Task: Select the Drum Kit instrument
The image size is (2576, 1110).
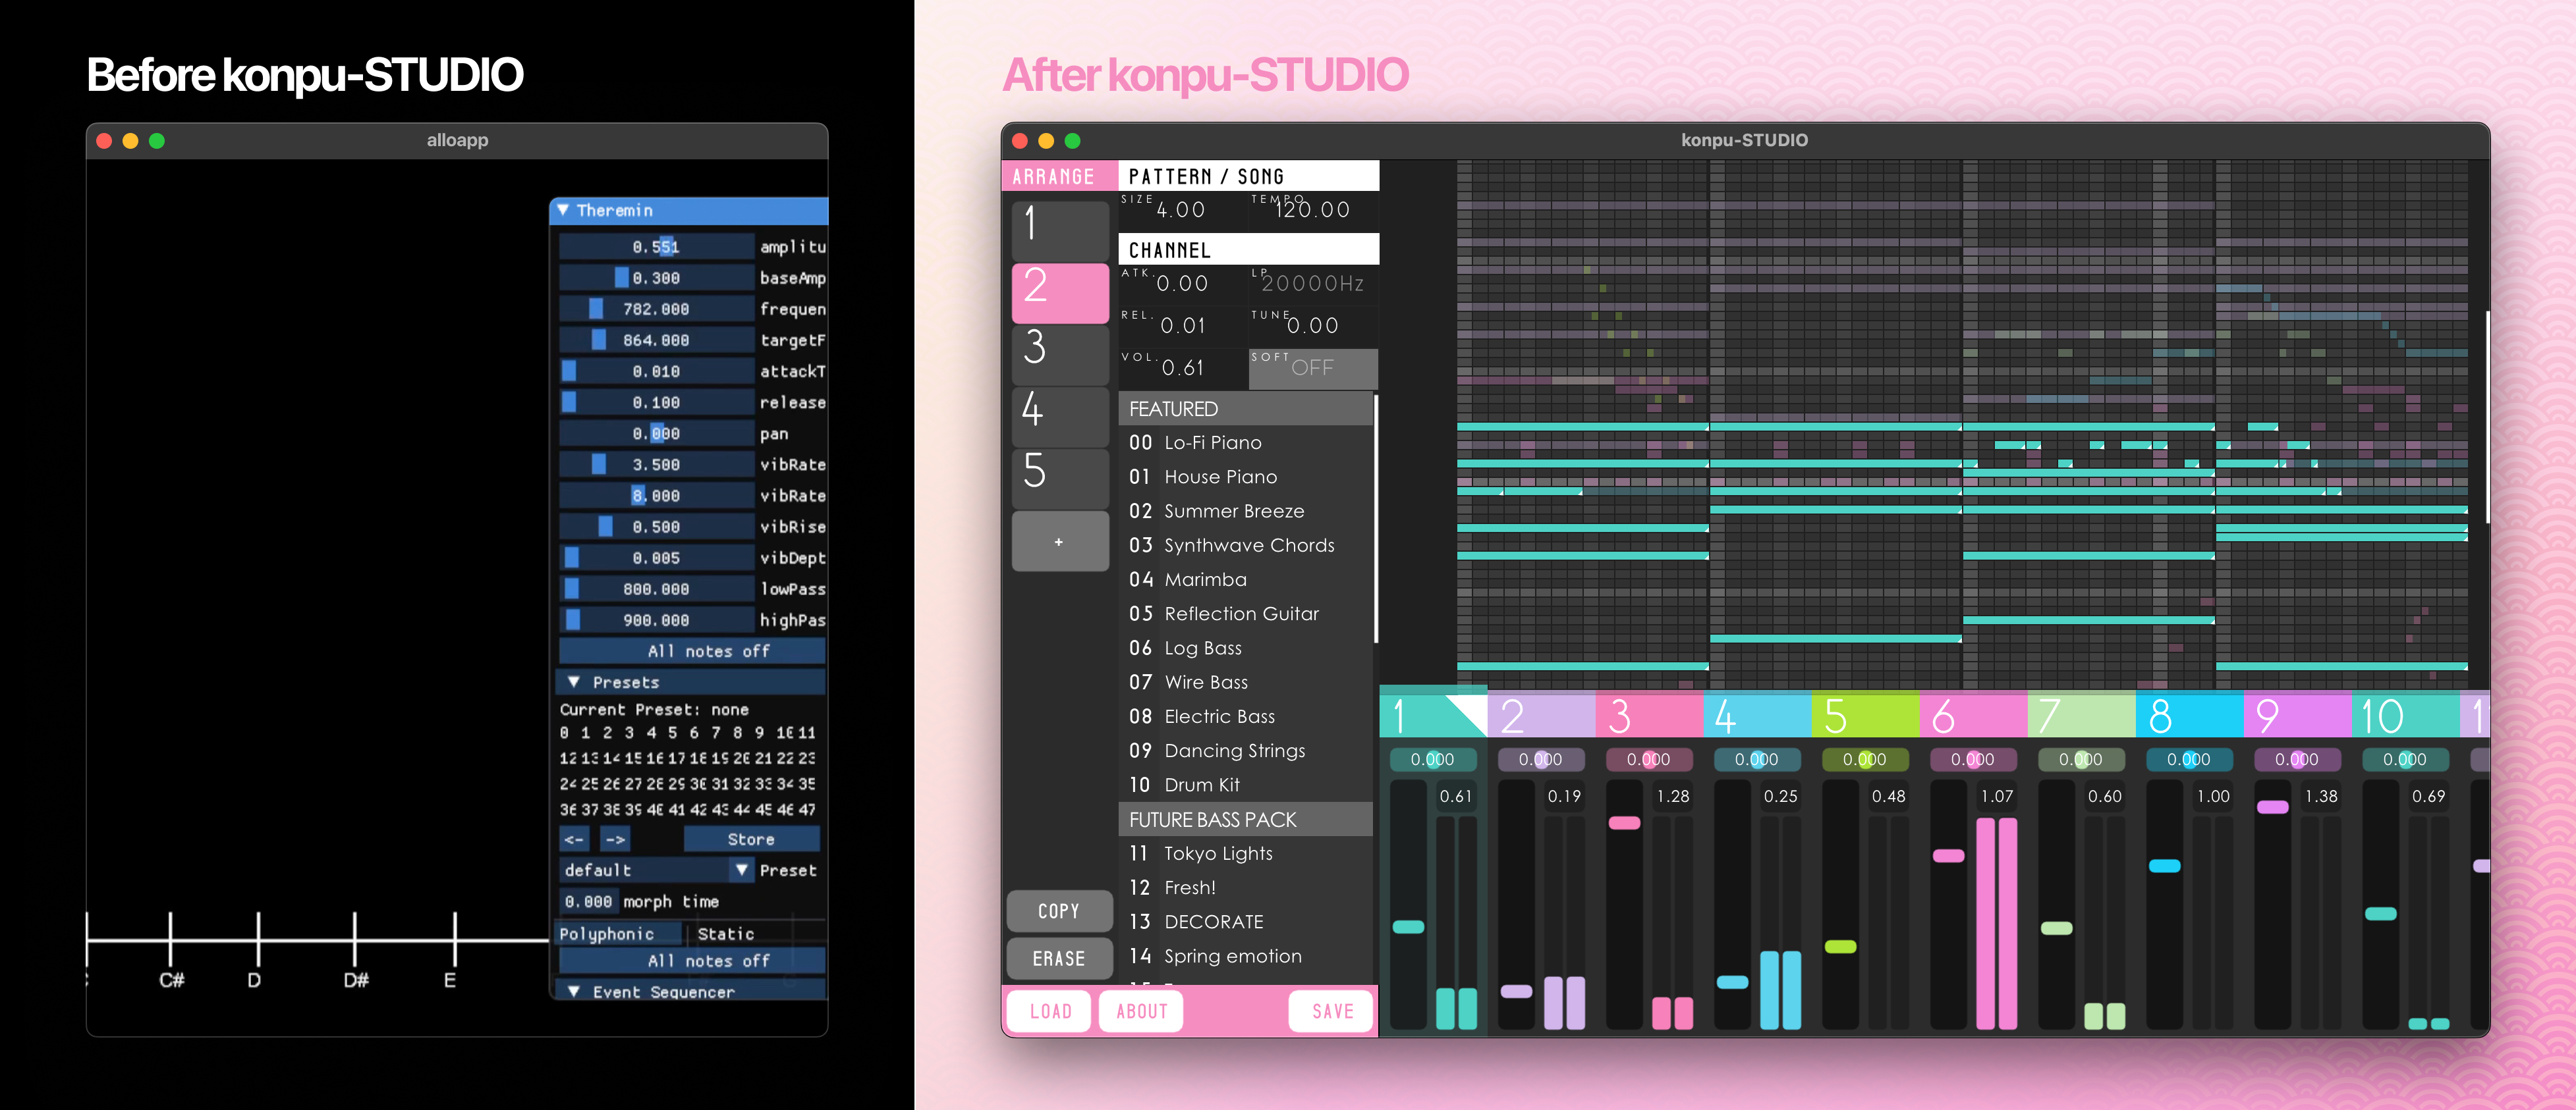Action: pyautogui.click(x=1246, y=785)
